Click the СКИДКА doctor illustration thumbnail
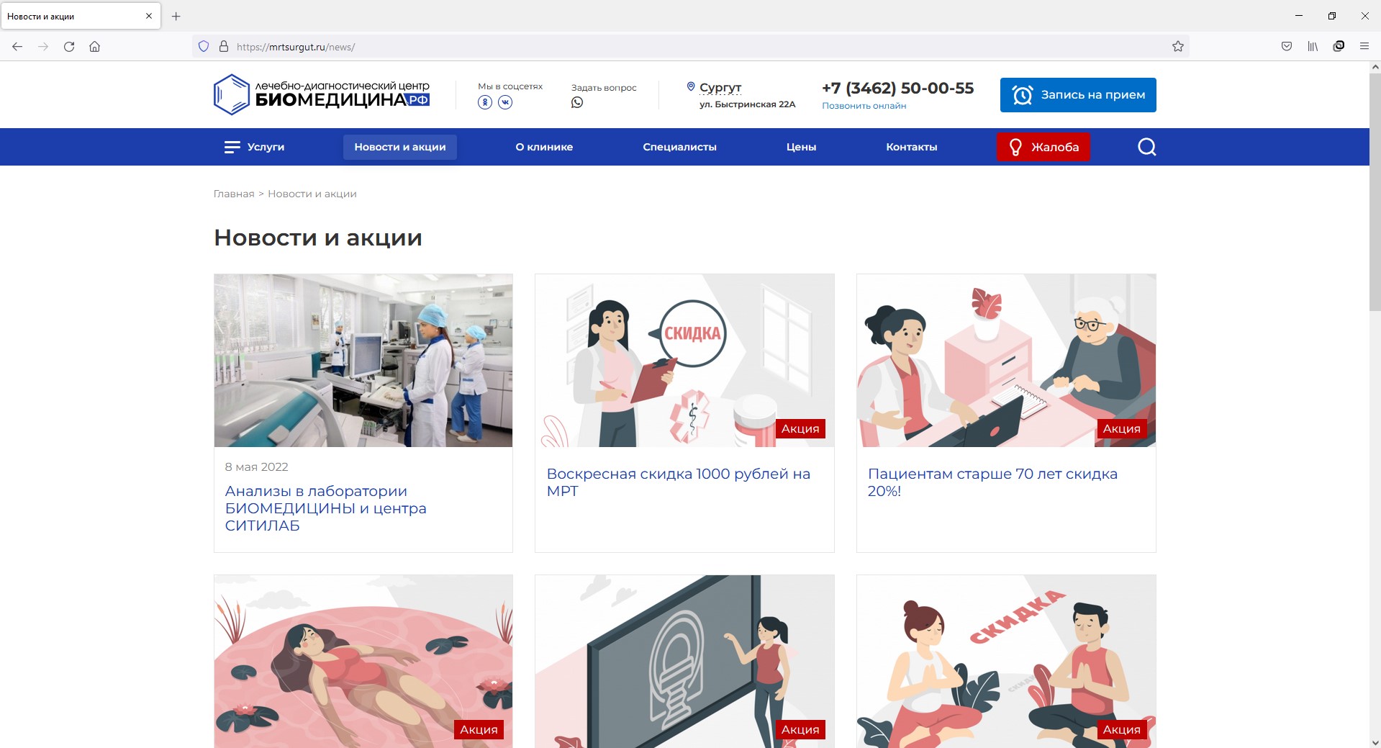This screenshot has height=748, width=1381. [x=684, y=361]
